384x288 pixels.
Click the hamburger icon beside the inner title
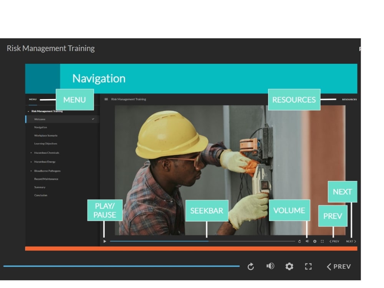click(106, 99)
